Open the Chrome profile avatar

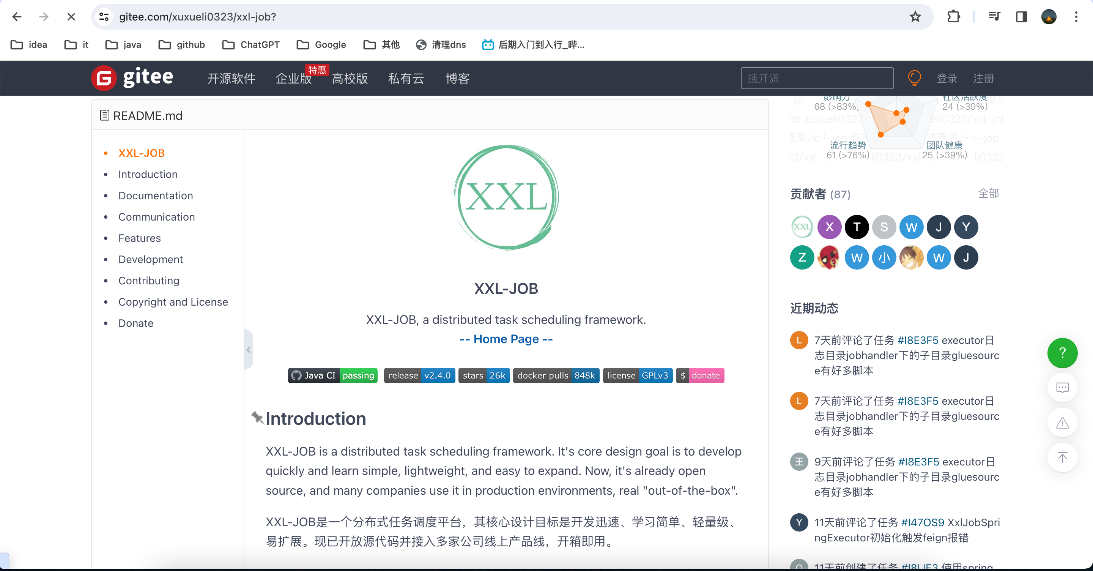click(x=1049, y=17)
